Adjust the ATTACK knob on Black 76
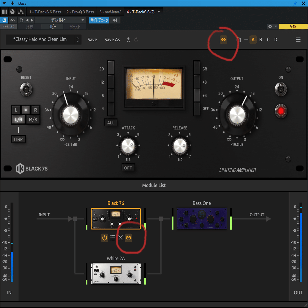The width and height of the screenshot is (308, 308). click(128, 146)
